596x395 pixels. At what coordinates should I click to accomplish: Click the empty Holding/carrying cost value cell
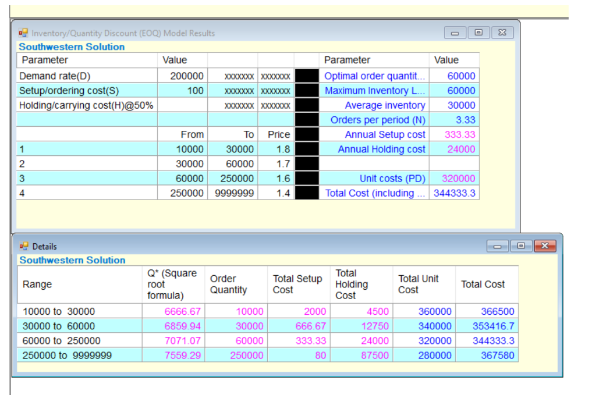(x=182, y=105)
